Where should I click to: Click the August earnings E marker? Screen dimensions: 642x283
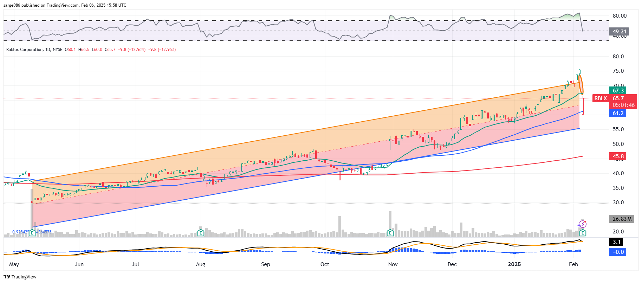point(201,233)
